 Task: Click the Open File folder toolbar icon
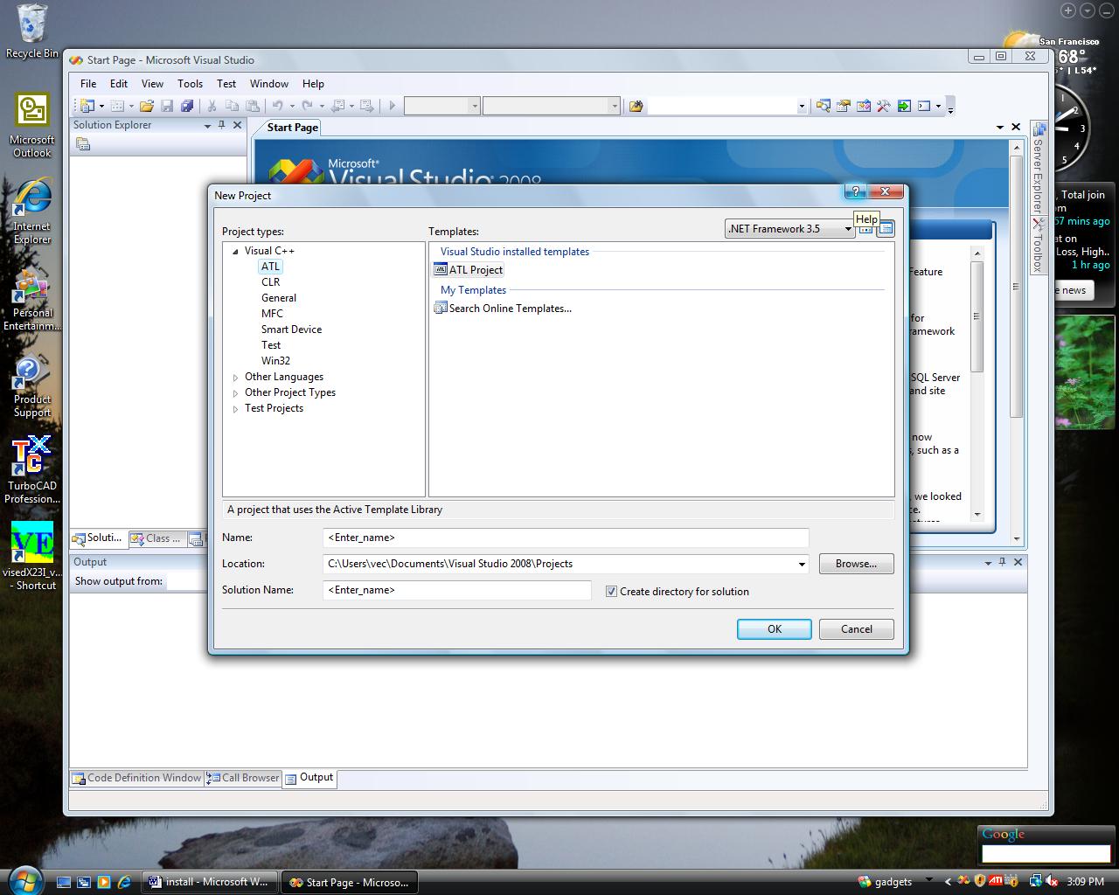(x=147, y=106)
